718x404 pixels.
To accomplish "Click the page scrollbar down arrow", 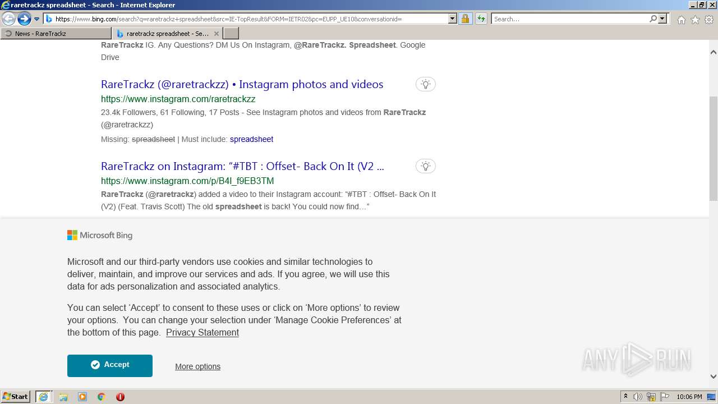I will click(714, 377).
